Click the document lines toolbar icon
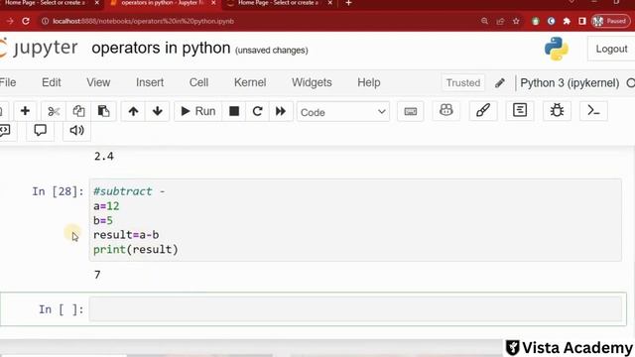The height and width of the screenshot is (357, 635). [520, 110]
